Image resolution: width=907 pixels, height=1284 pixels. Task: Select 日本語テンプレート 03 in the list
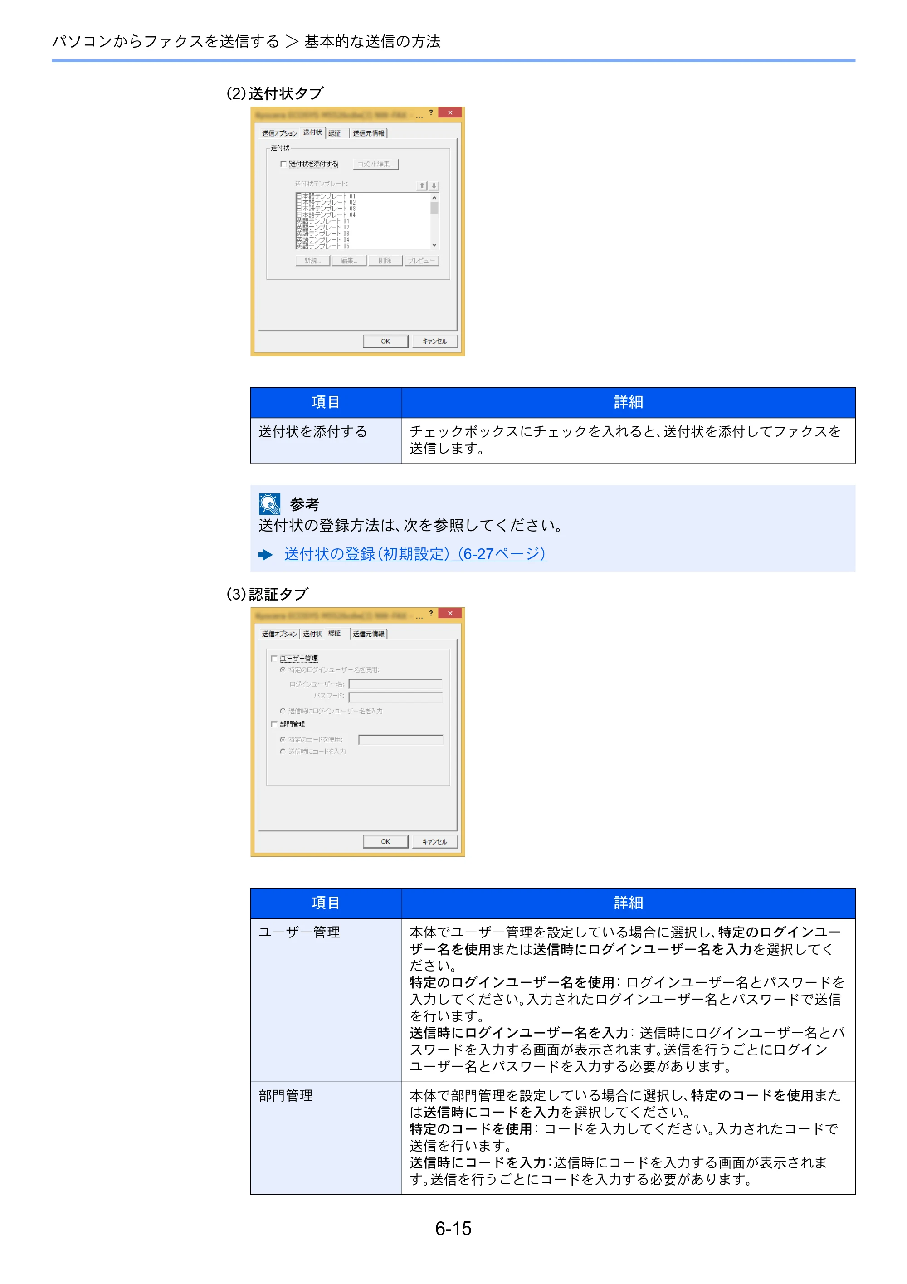(x=326, y=209)
